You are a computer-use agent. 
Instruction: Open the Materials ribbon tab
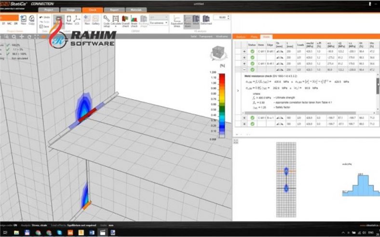[136, 10]
